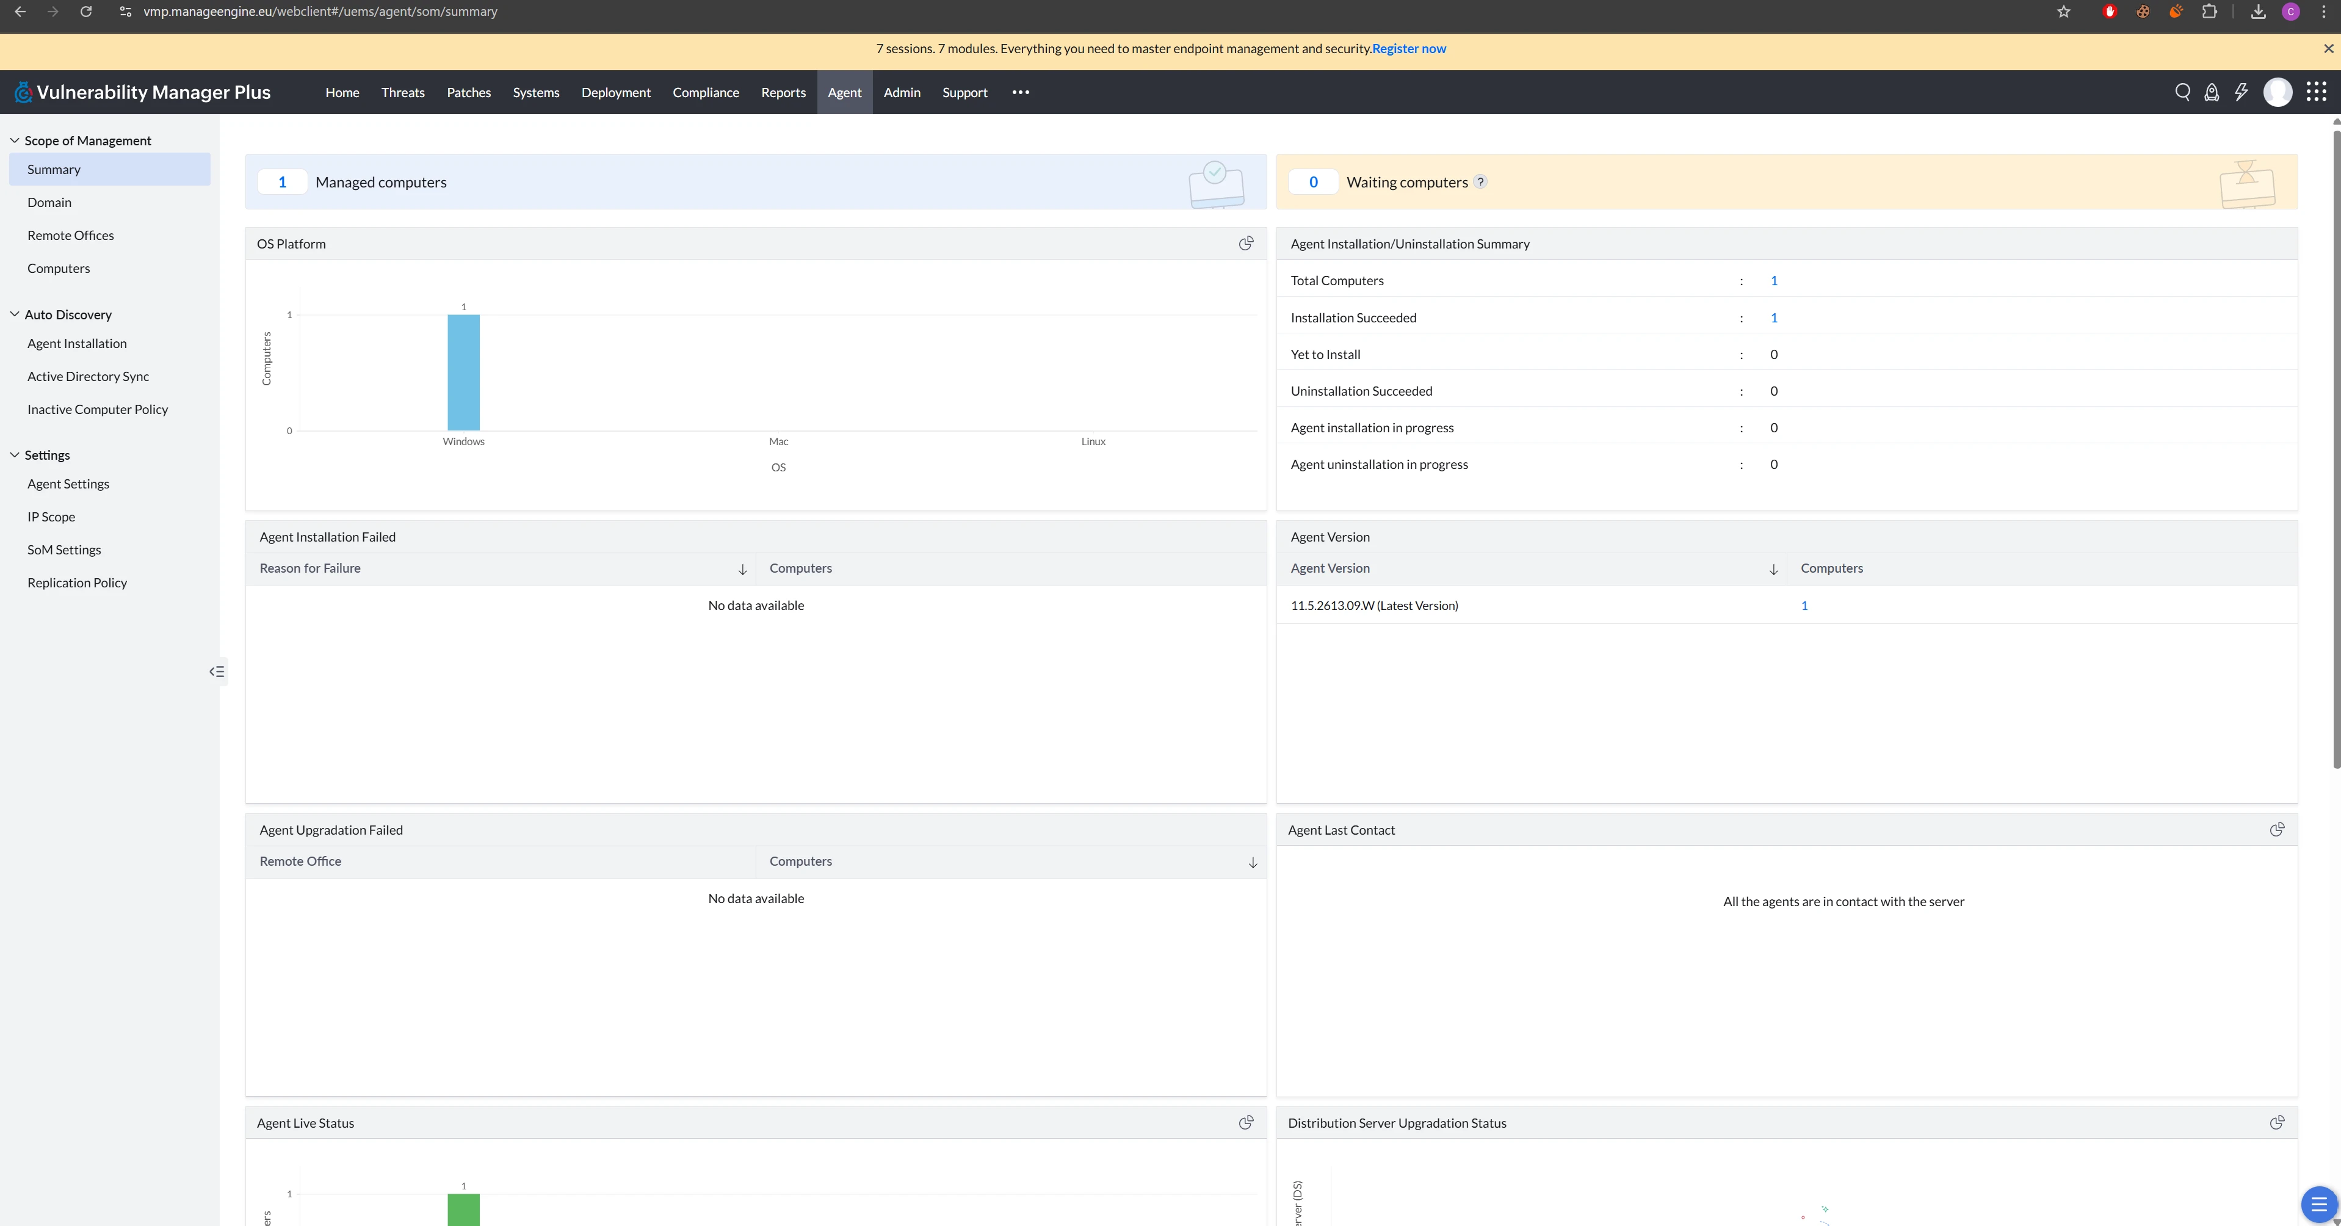Viewport: 2341px width, 1226px height.
Task: Open Agent Settings in sidebar
Action: click(x=68, y=484)
